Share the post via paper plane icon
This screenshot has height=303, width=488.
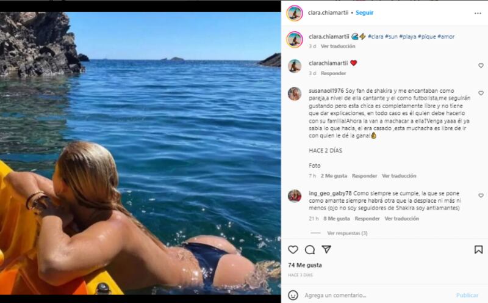[326, 249]
